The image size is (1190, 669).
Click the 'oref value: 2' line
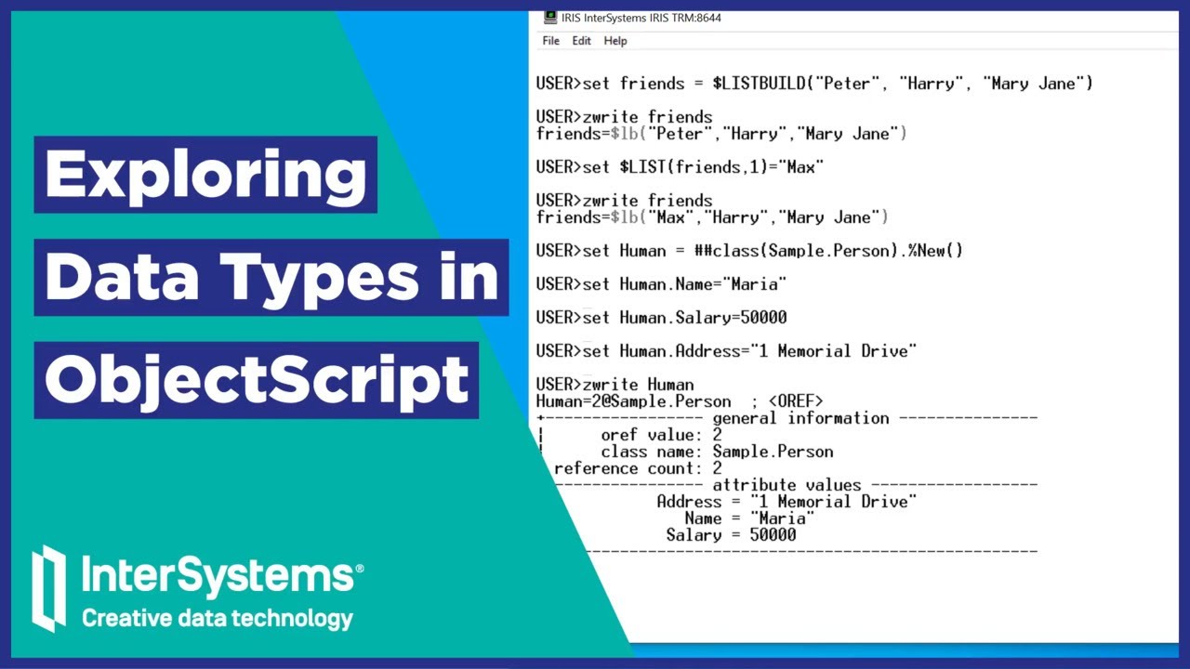661,435
